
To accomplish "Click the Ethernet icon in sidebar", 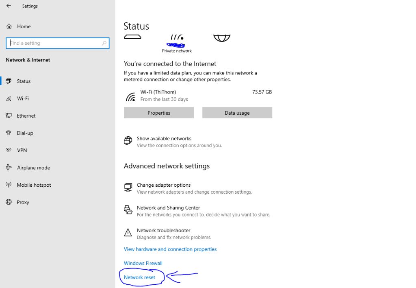I will click(x=9, y=116).
